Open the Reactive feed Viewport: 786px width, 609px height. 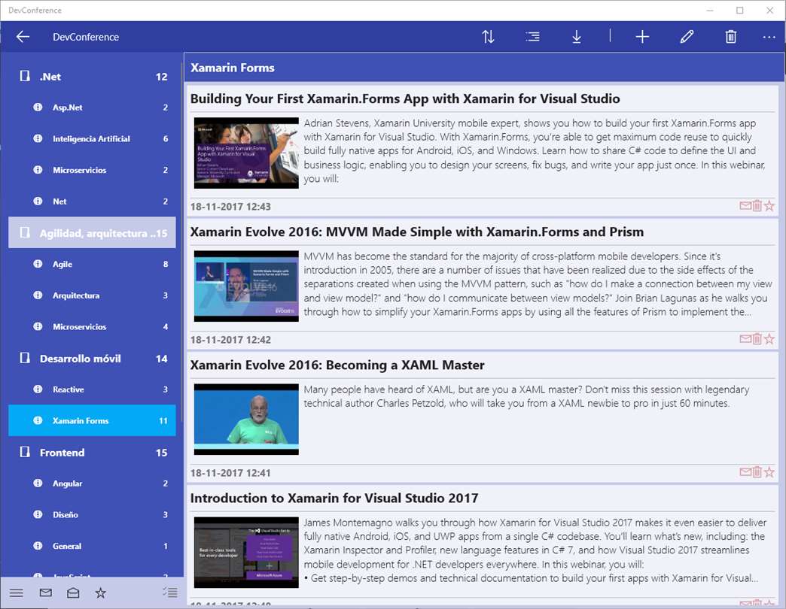tap(93, 389)
